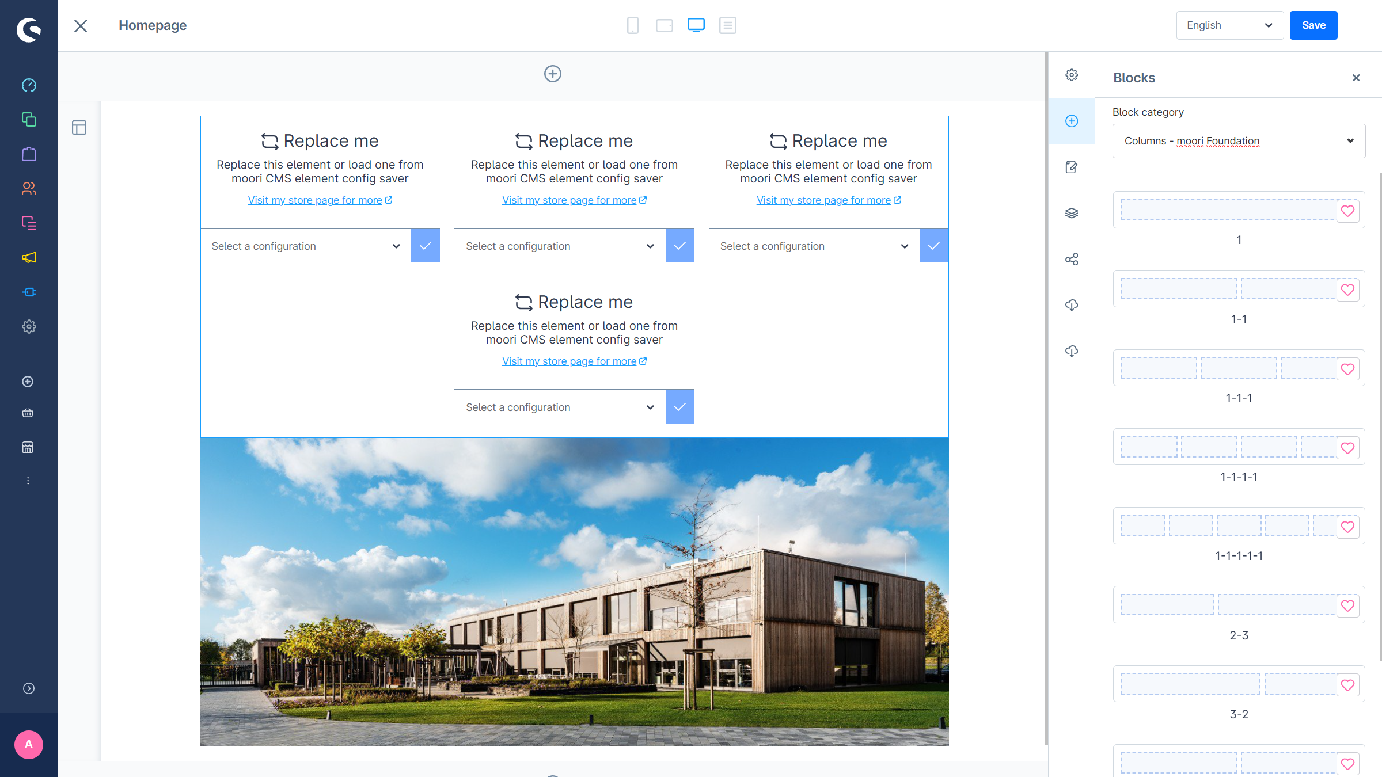Open the Marketing megaphone icon
Image resolution: width=1382 pixels, height=777 pixels.
[29, 257]
